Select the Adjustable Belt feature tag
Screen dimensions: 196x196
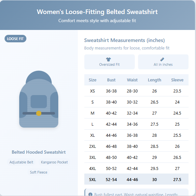tap(21, 162)
